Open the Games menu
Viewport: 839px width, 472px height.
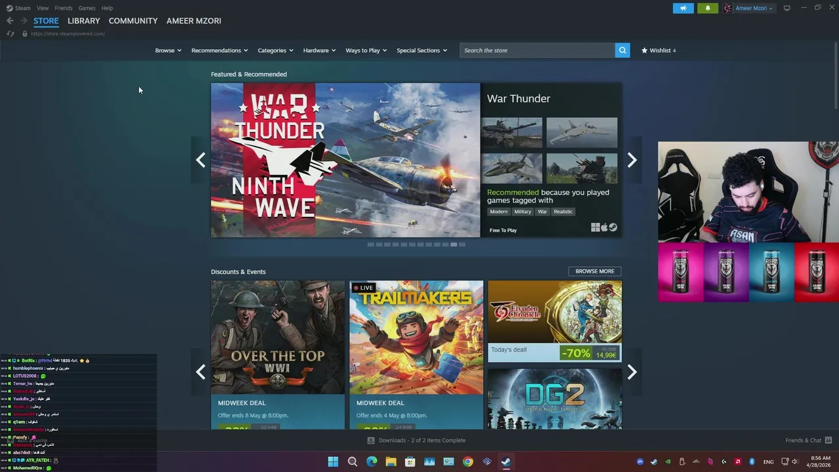pyautogui.click(x=87, y=8)
